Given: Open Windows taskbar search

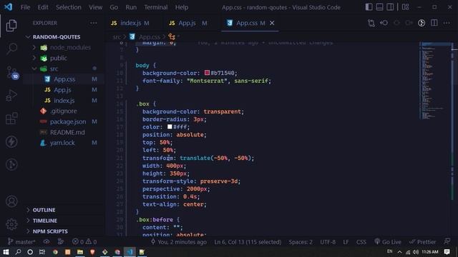Looking at the screenshot, I should [18, 252].
